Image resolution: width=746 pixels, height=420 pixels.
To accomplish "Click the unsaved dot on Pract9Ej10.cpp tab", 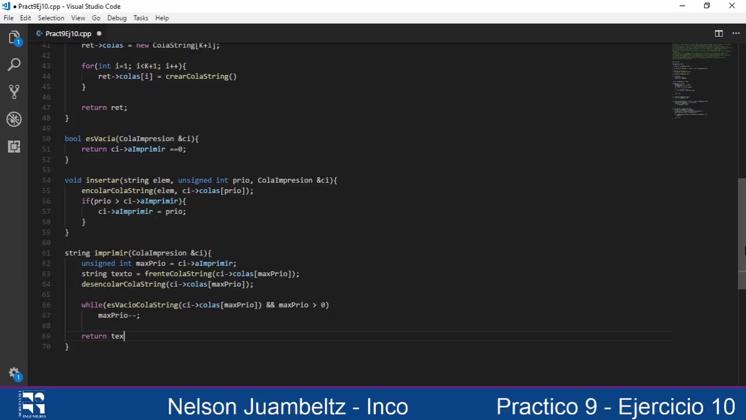I will (99, 33).
